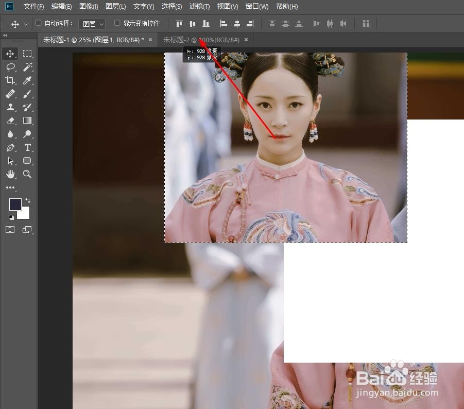Select the Gradient tool

point(27,121)
